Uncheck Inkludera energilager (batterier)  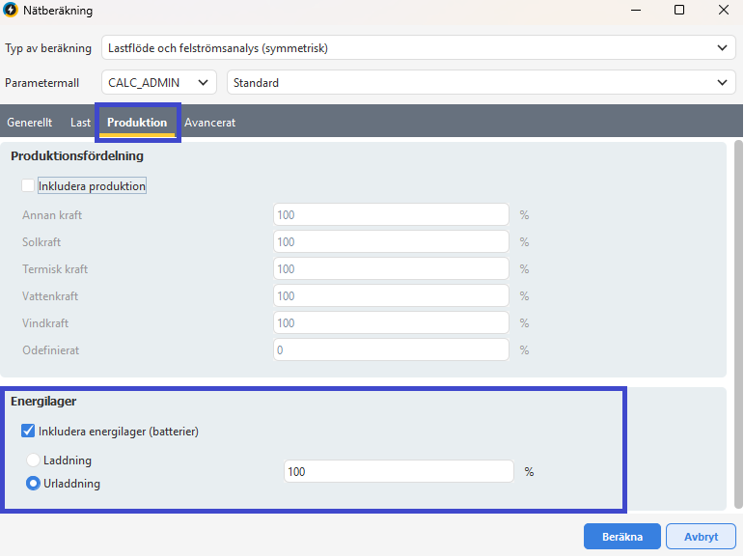pyautogui.click(x=28, y=432)
